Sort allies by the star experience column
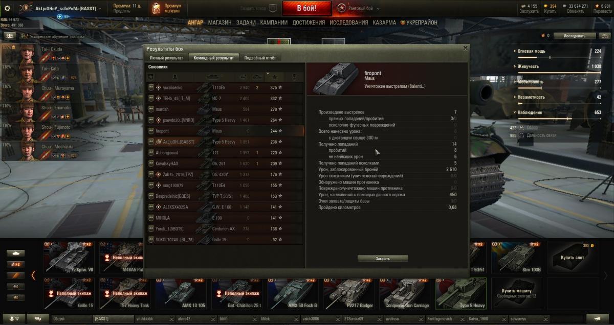 coord(275,77)
